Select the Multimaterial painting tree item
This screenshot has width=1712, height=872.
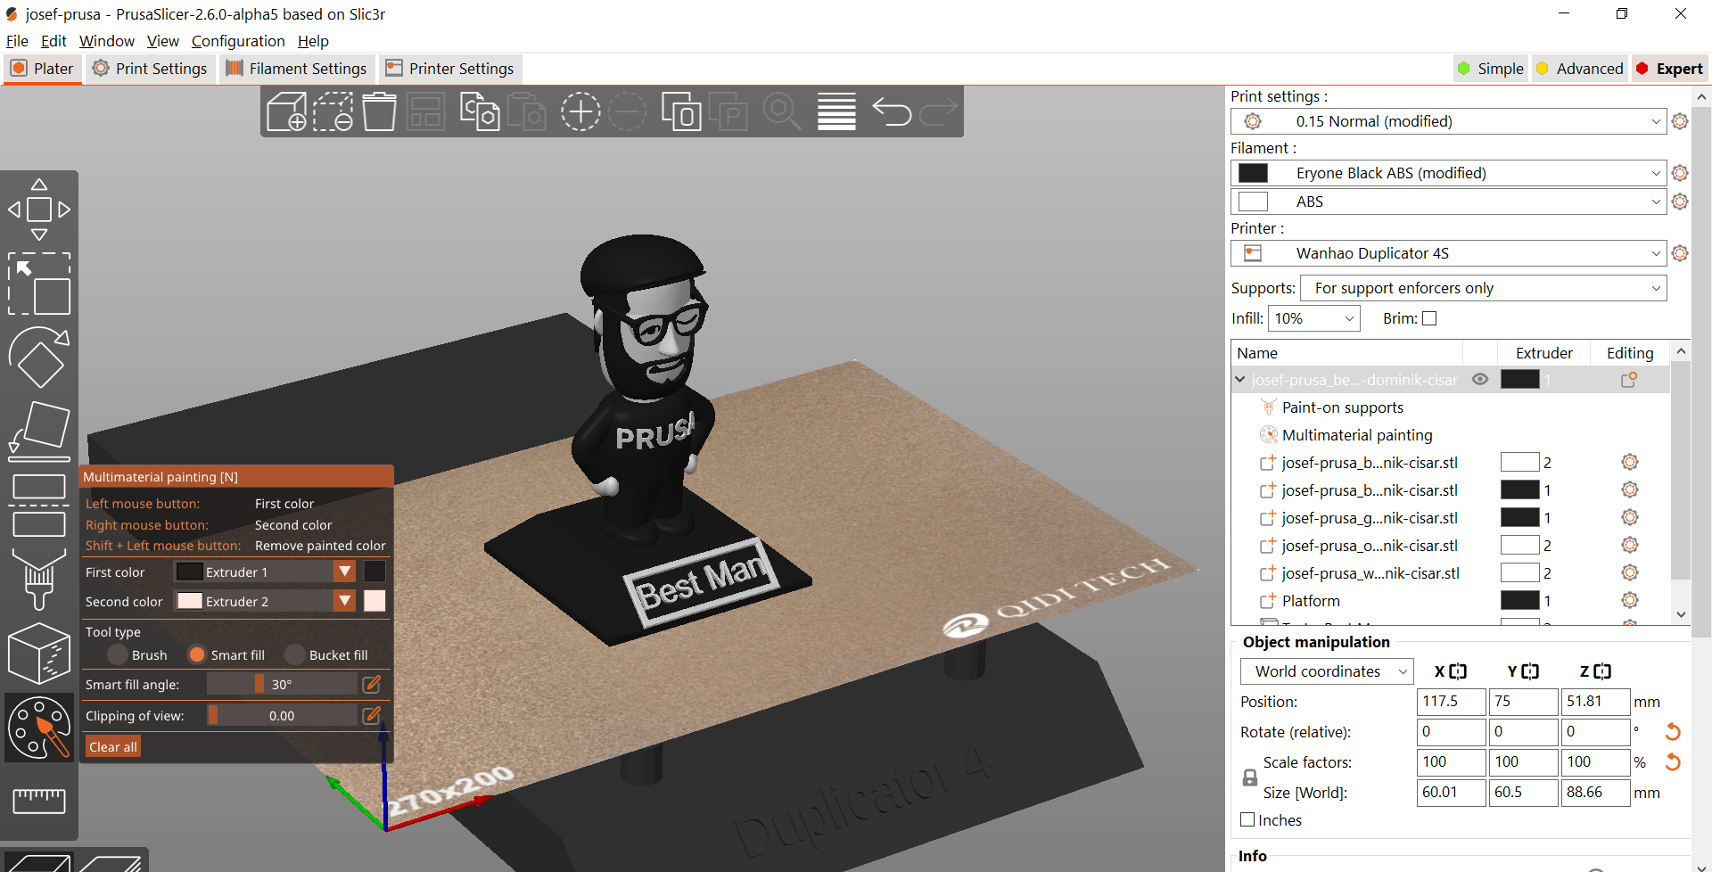click(x=1356, y=435)
